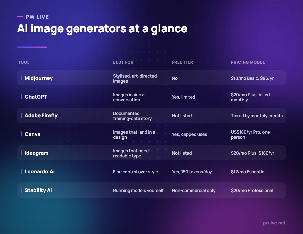Screen dimensions: 303x234
Task: Select the 'Canva' tool name
Action: click(x=32, y=134)
